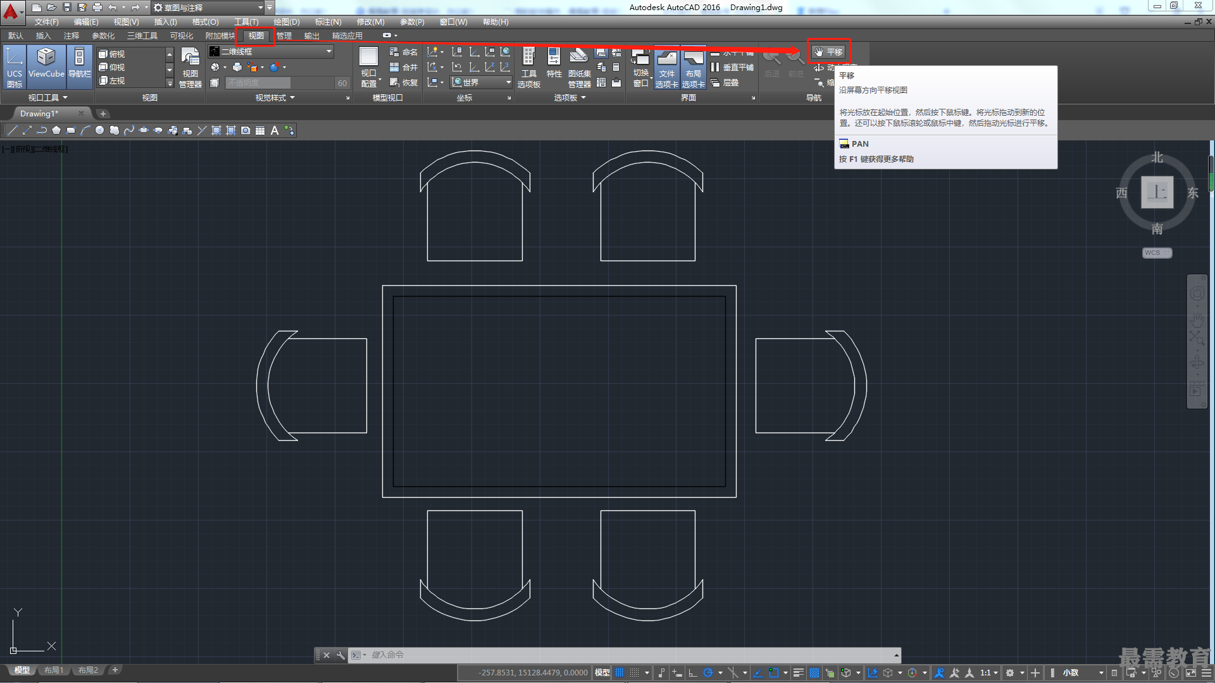Open the Sheet Set Manager (图纸集管理器)

click(580, 67)
